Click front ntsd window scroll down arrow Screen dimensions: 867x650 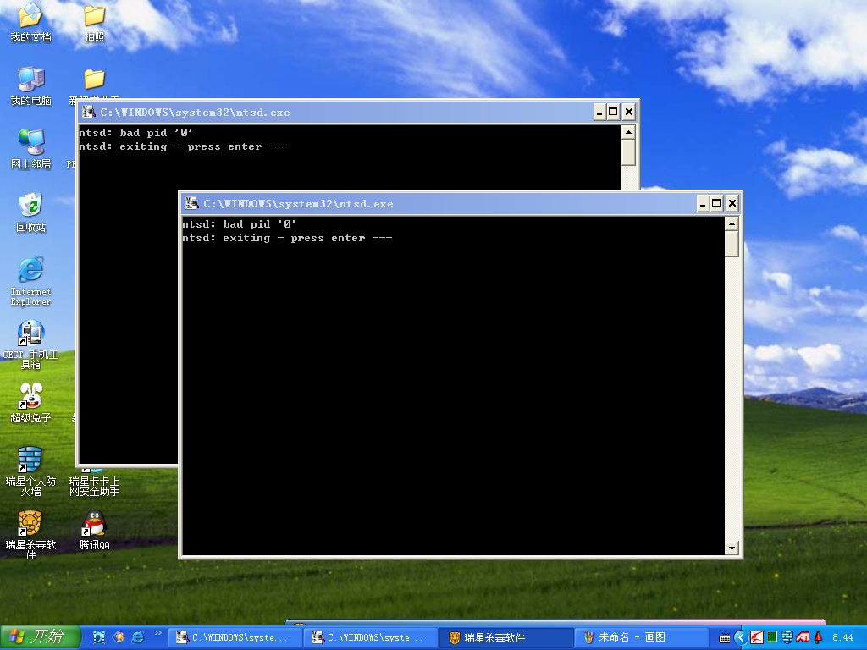(x=732, y=548)
